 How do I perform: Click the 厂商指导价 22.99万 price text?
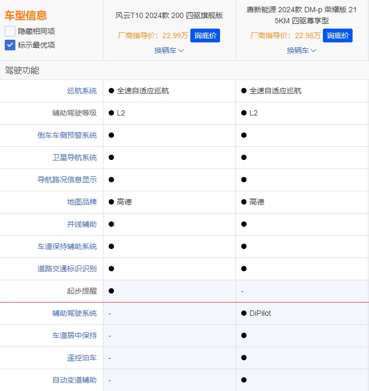pos(153,35)
